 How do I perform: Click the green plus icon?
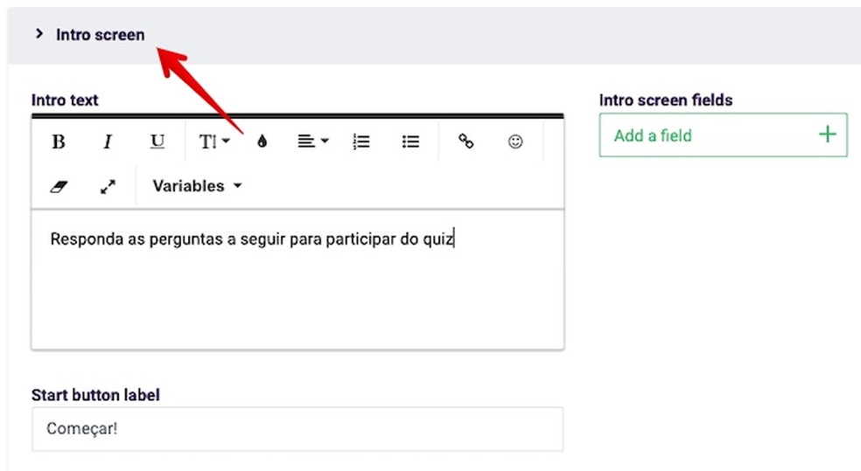click(827, 135)
